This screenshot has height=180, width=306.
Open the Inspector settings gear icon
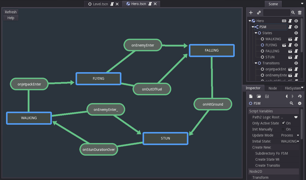(x=300, y=103)
